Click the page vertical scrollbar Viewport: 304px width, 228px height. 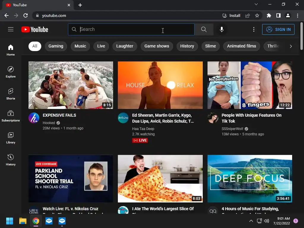[x=302, y=36]
